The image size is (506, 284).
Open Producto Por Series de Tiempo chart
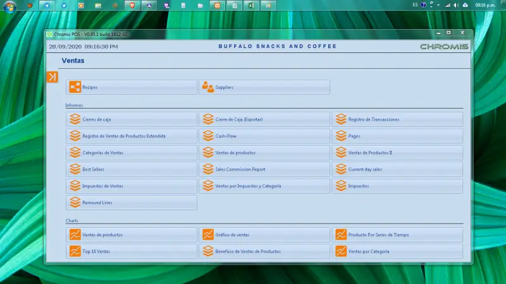(x=397, y=235)
